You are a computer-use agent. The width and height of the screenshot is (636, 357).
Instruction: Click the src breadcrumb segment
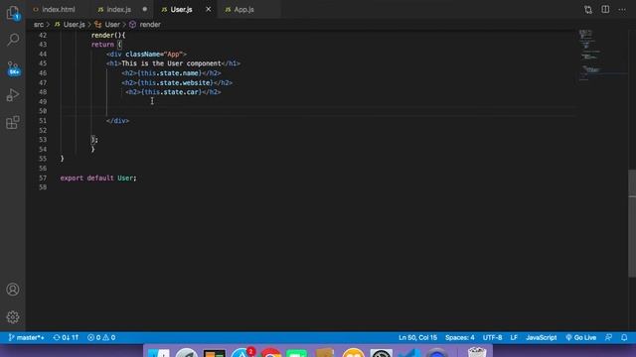pyautogui.click(x=39, y=24)
